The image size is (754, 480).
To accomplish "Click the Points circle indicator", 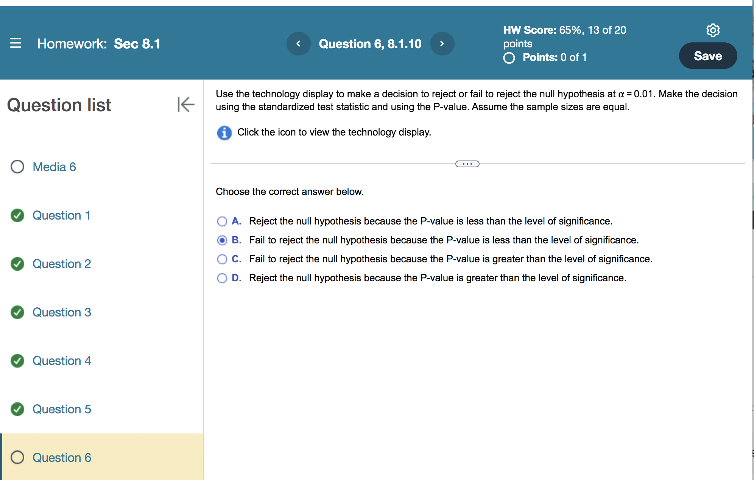I will click(x=509, y=58).
